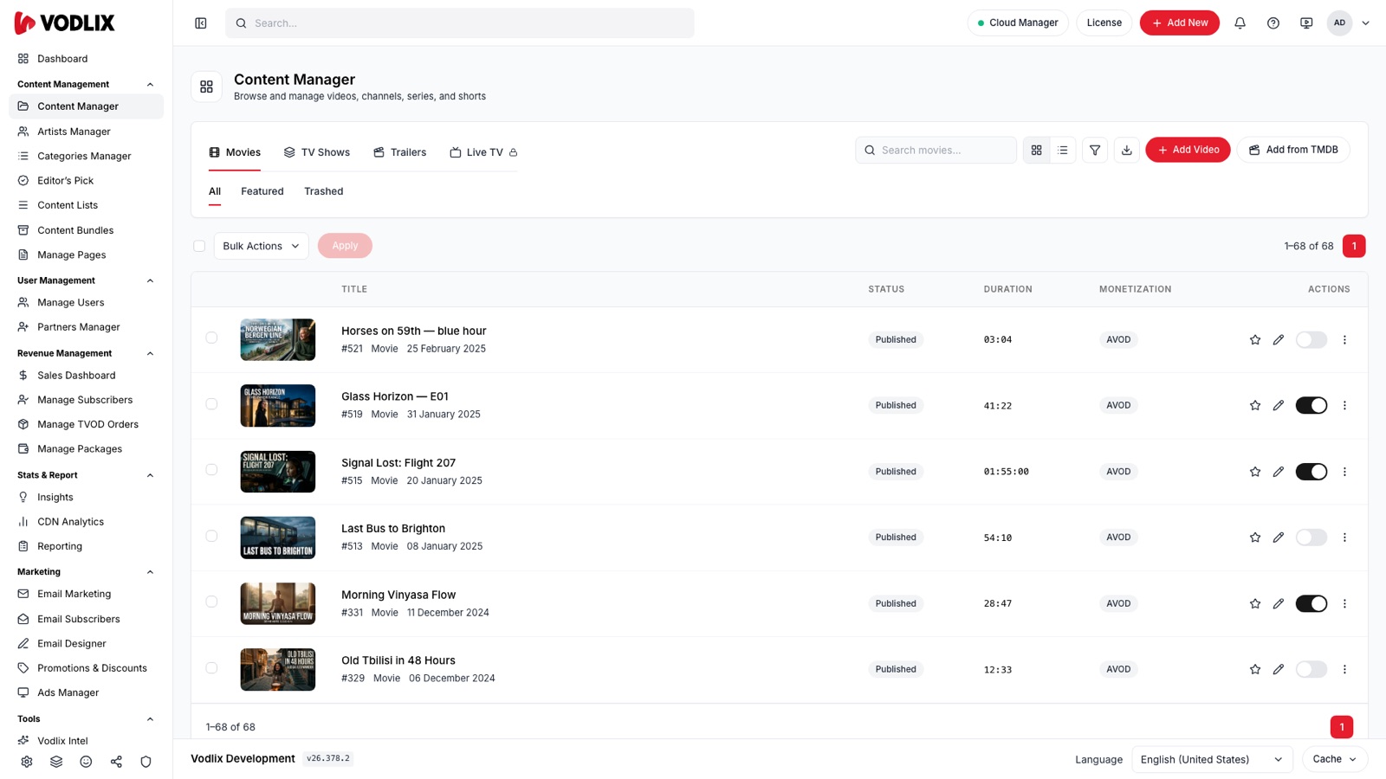
Task: Open the Trashed filter tab
Action: pyautogui.click(x=323, y=191)
